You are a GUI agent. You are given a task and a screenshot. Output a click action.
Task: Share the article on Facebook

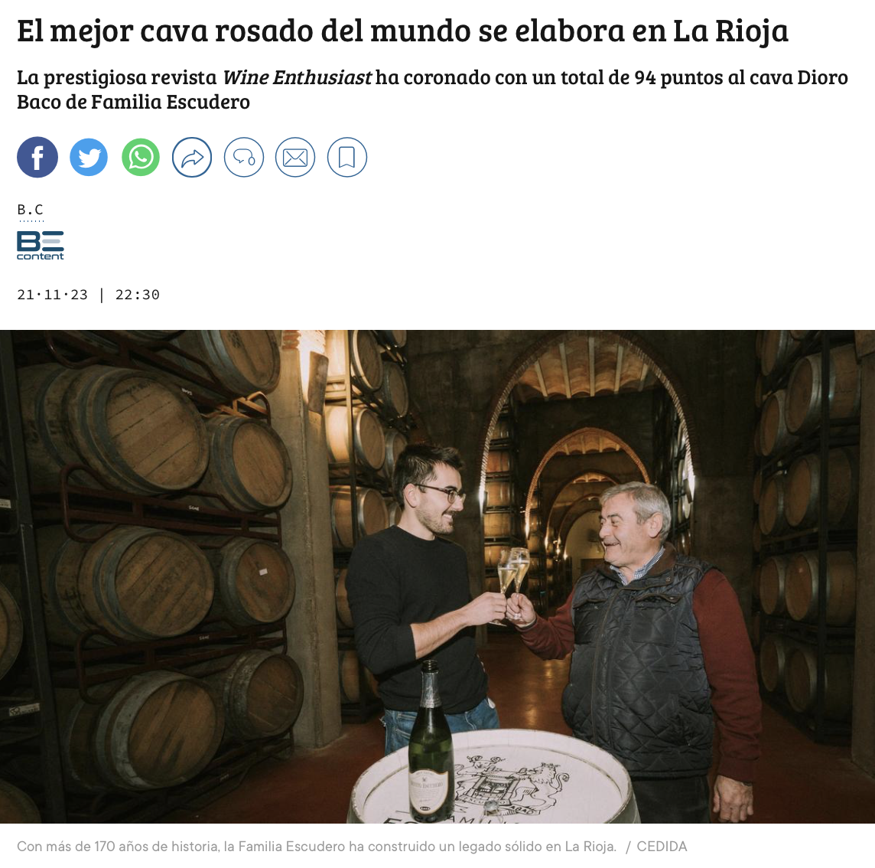[37, 158]
